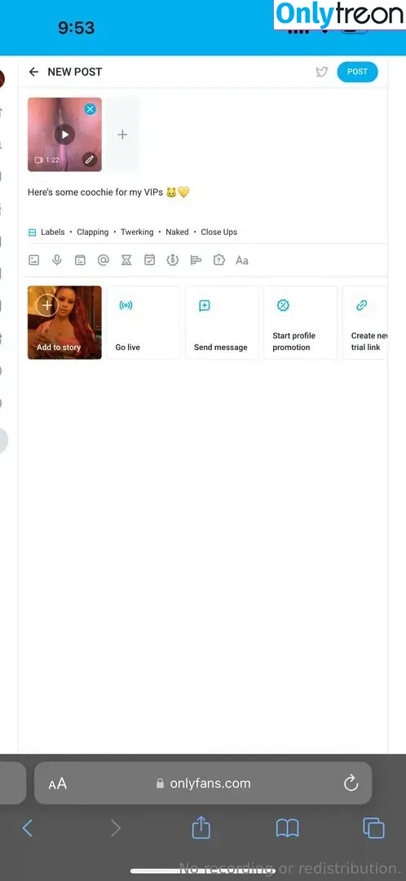
Task: Select the microphone voice recording icon
Action: pos(57,260)
